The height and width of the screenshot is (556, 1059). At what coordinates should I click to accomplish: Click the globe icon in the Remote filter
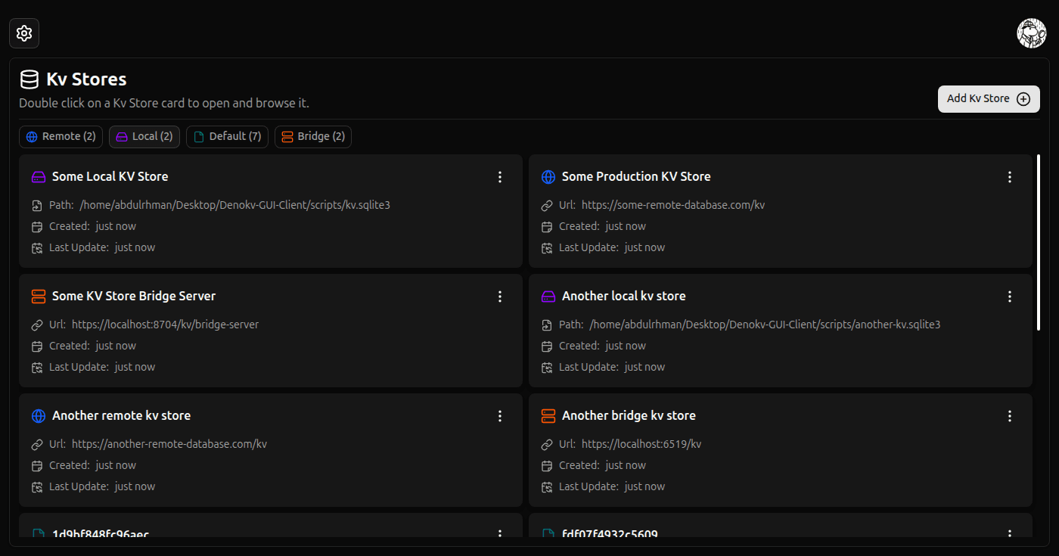point(32,137)
